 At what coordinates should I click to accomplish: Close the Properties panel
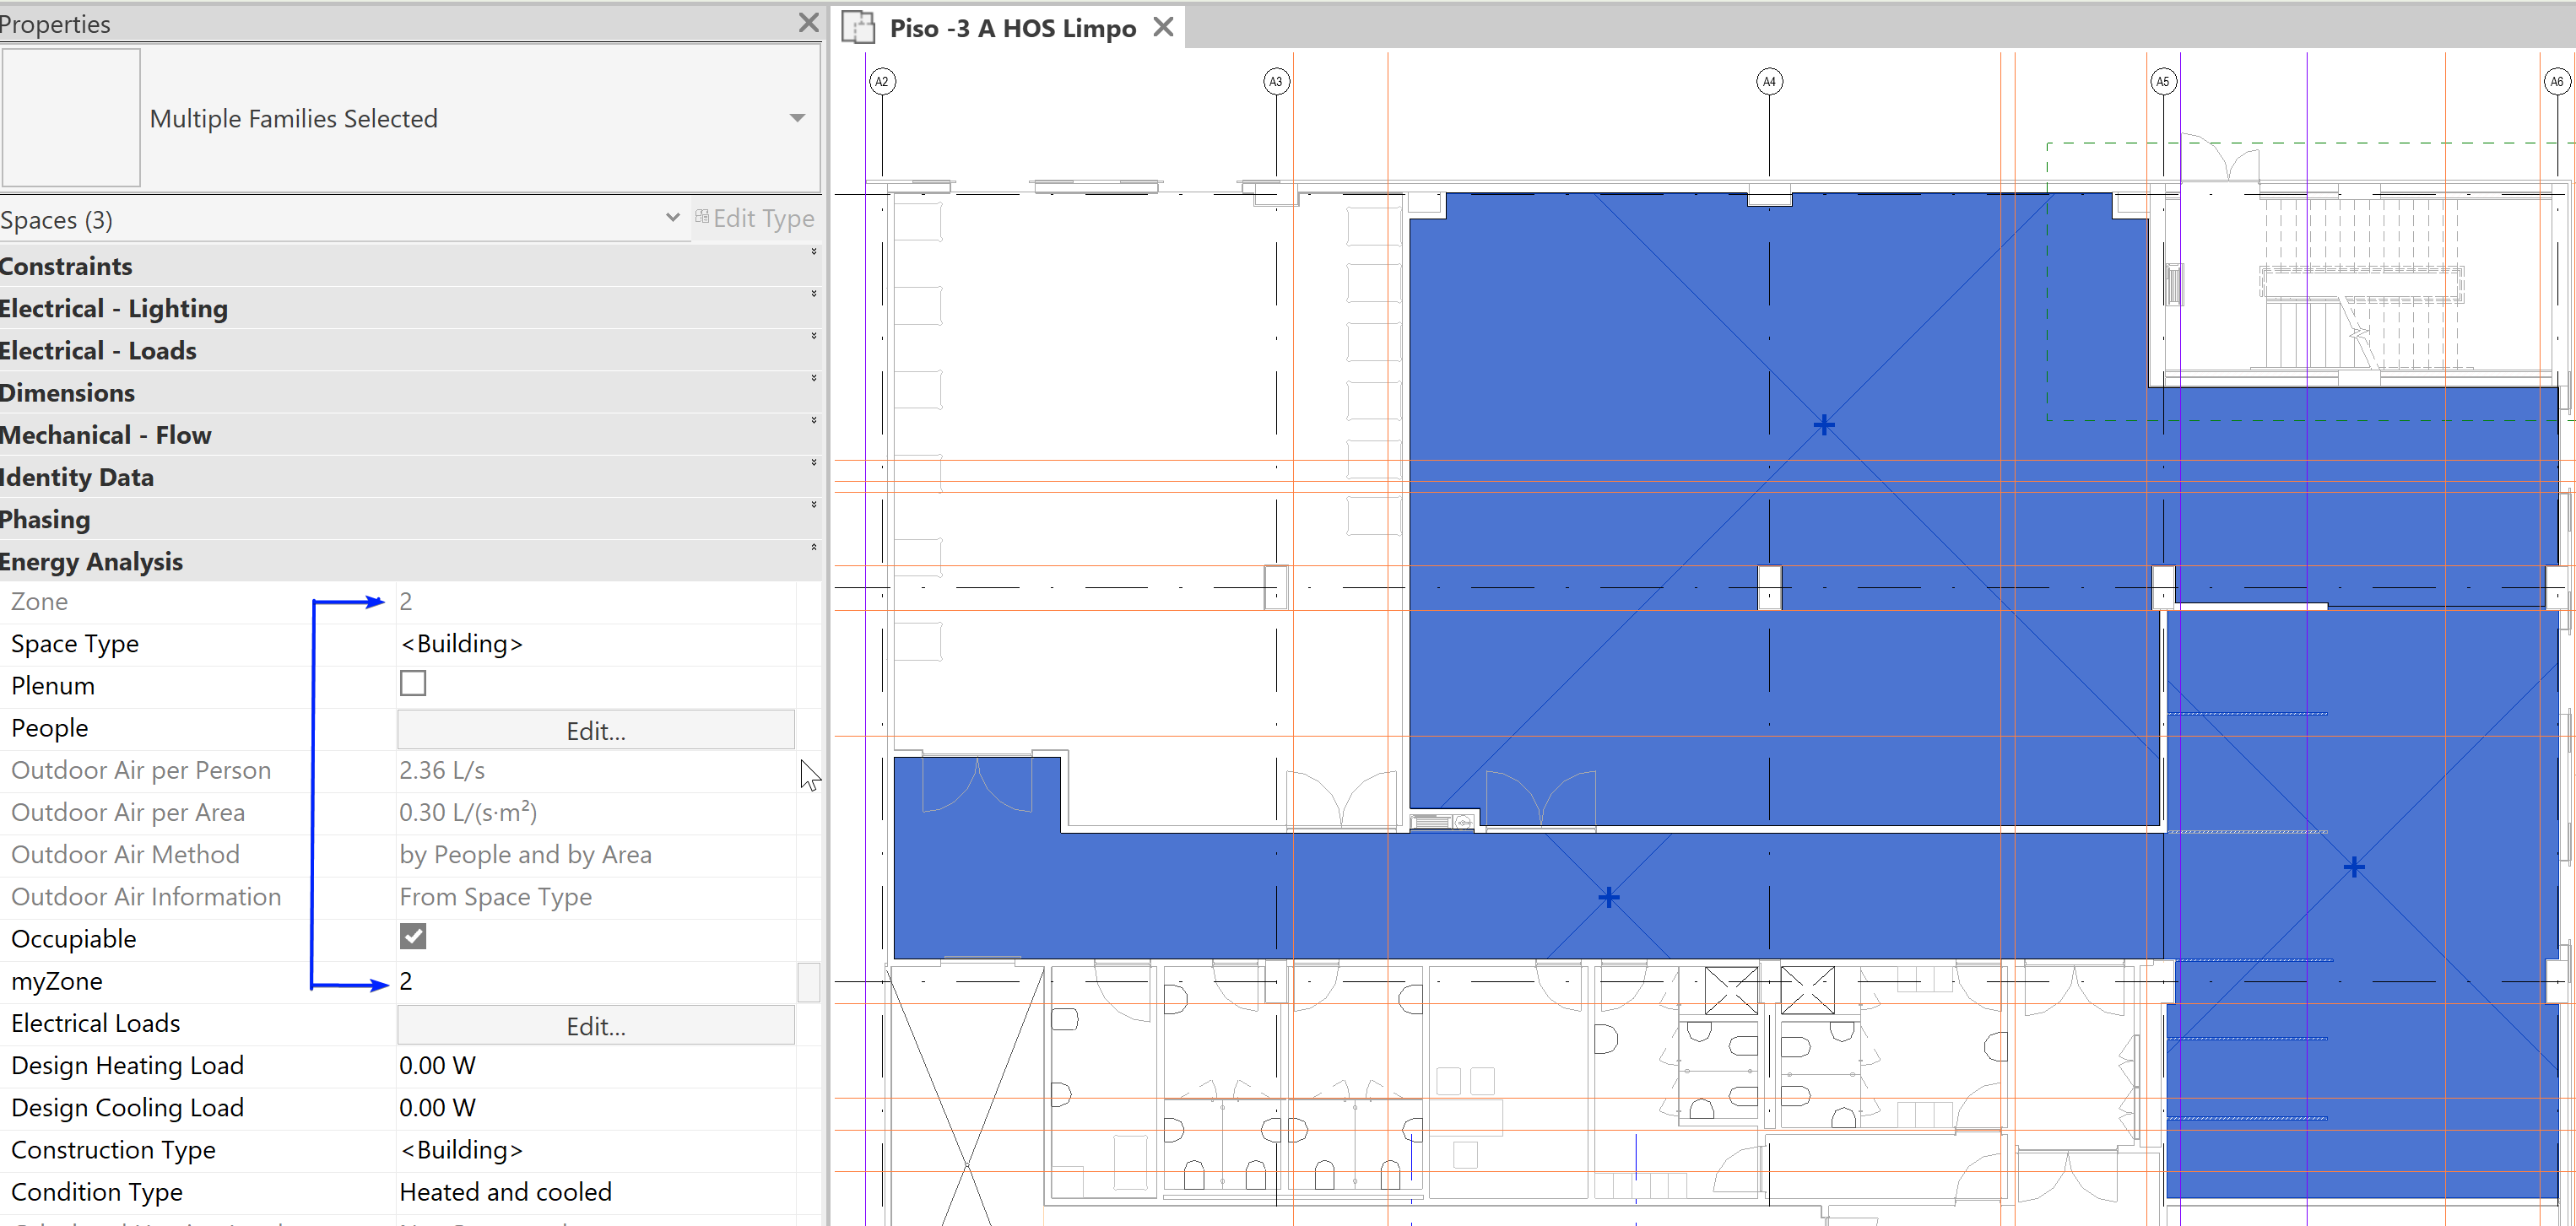click(x=808, y=23)
